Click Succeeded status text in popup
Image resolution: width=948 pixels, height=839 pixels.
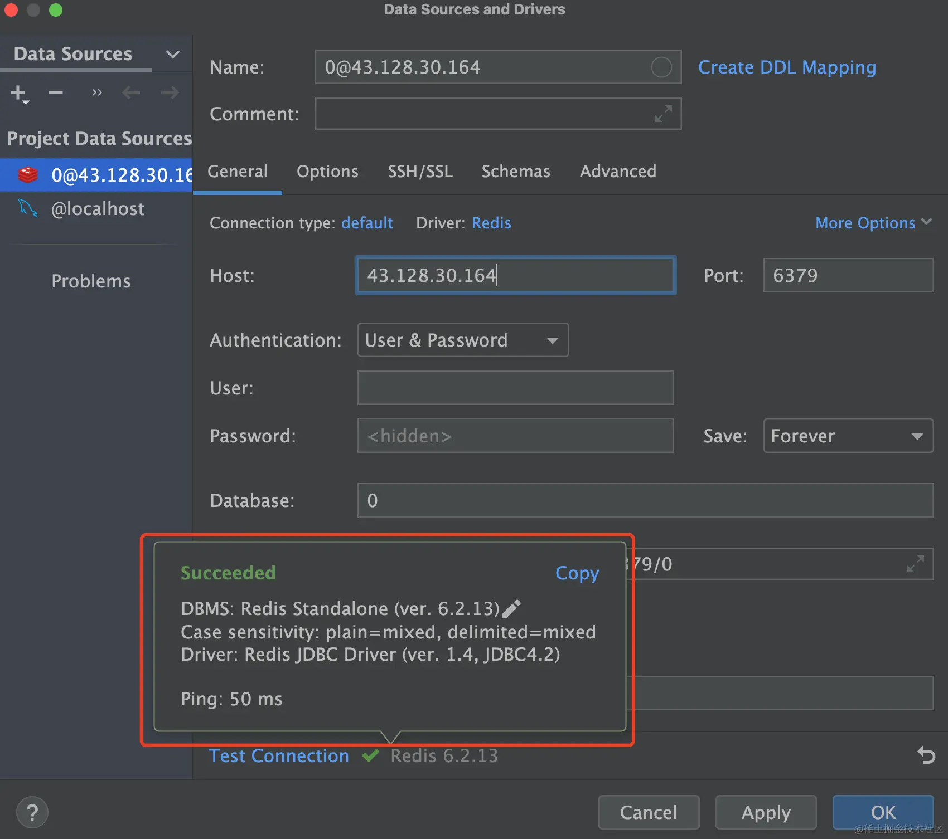tap(228, 573)
